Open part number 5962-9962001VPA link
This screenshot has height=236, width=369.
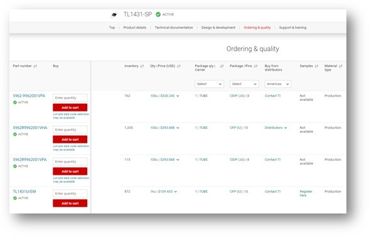[x=29, y=96]
